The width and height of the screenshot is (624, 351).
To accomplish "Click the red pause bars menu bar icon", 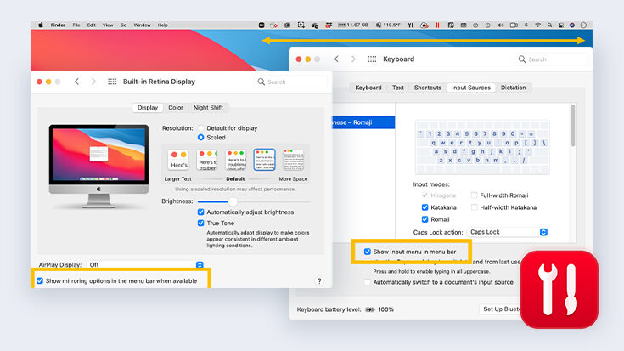I will click(437, 25).
